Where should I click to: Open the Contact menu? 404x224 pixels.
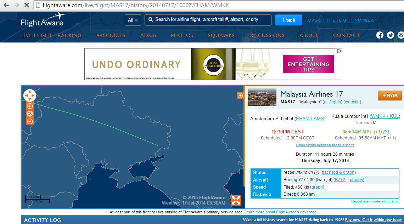click(x=346, y=35)
